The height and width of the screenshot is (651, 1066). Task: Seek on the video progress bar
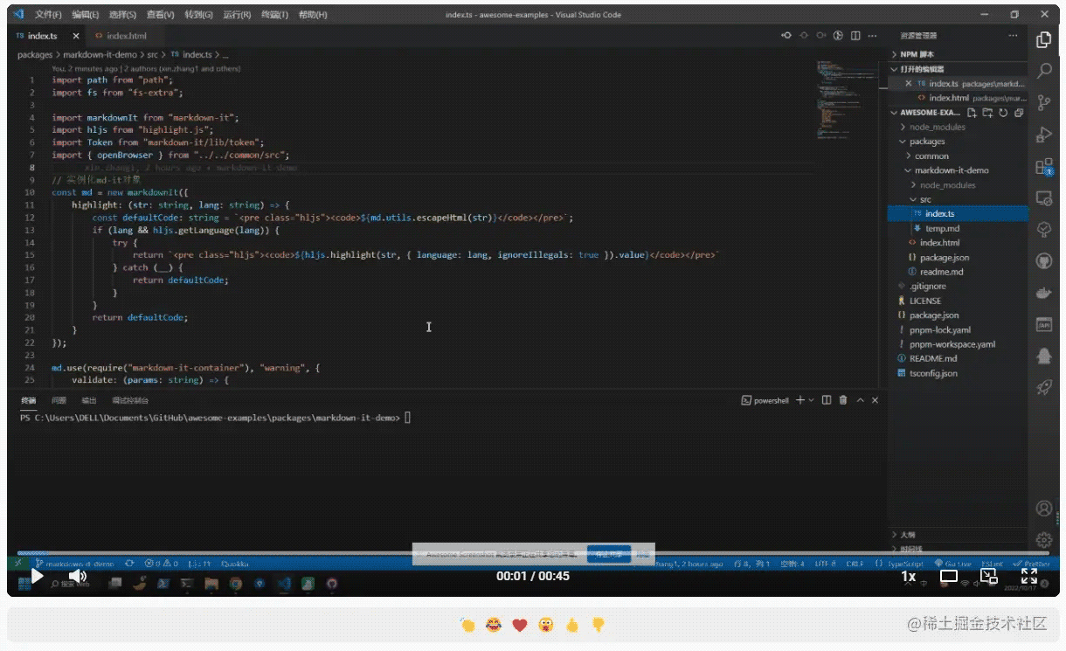[533, 553]
